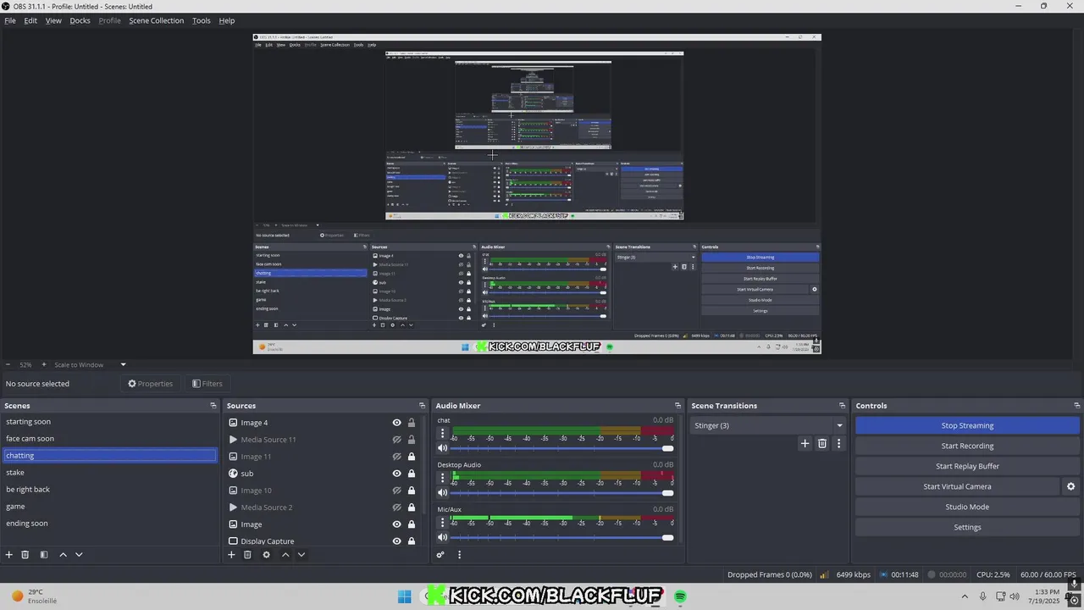Screen dimensions: 1084x610
Task: Adjust the Mic/Aux volume slider
Action: coord(561,537)
